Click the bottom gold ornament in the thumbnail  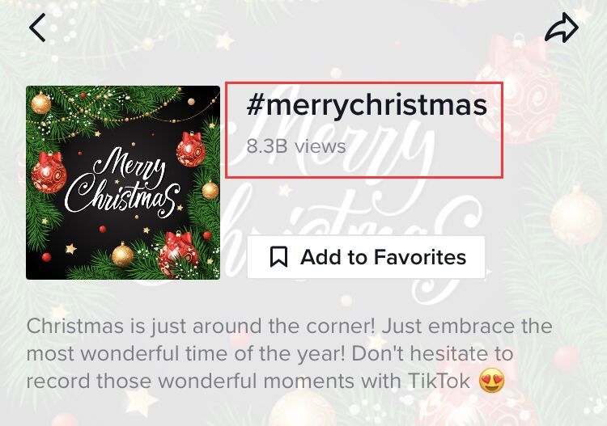122,255
